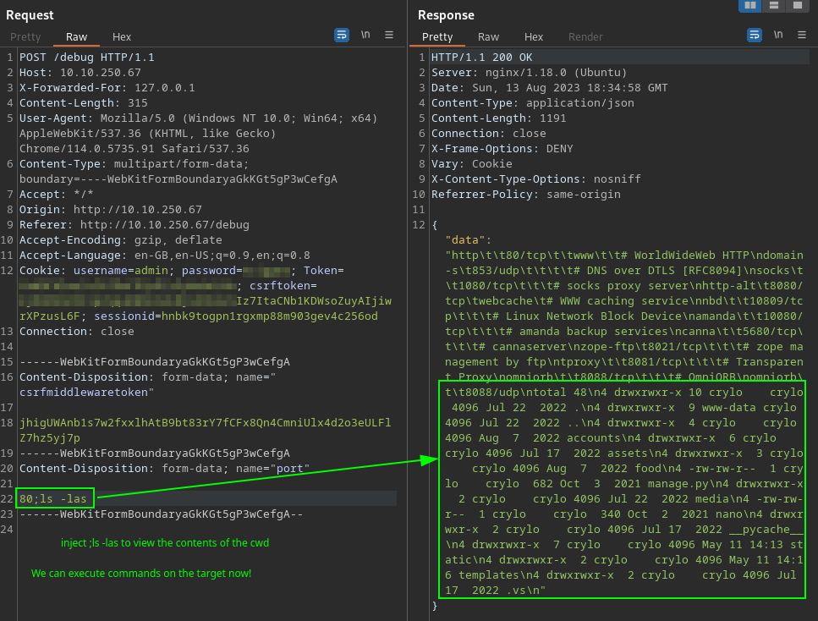Viewport: 818px width, 621px height.
Task: Click the 'Content-Type: application/json' header
Action: pos(533,103)
